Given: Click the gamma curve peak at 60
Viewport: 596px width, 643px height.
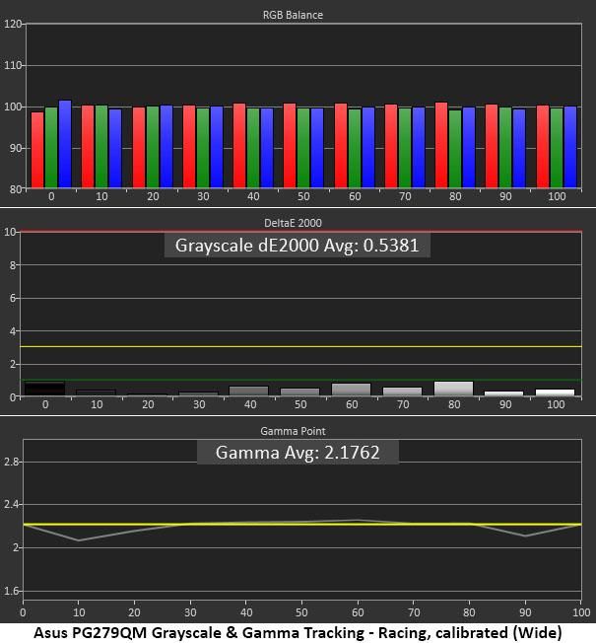Looking at the screenshot, I should (x=358, y=520).
